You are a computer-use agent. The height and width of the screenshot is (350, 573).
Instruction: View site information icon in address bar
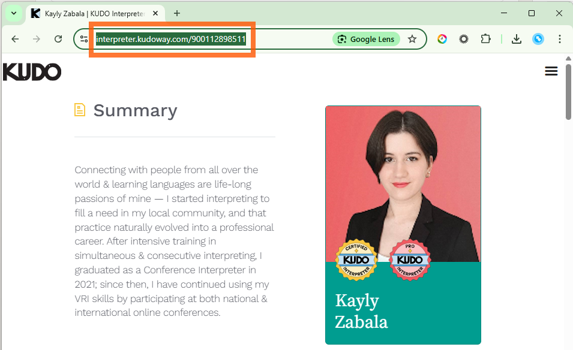(84, 39)
